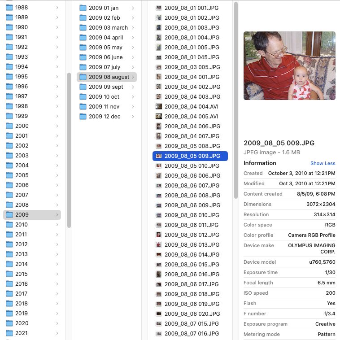Click the 2009_08_06 013.JPG file icon
The height and width of the screenshot is (340, 340).
click(159, 245)
